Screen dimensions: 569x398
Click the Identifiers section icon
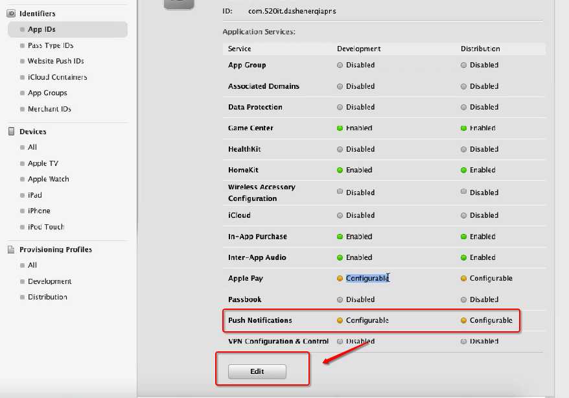click(11, 13)
